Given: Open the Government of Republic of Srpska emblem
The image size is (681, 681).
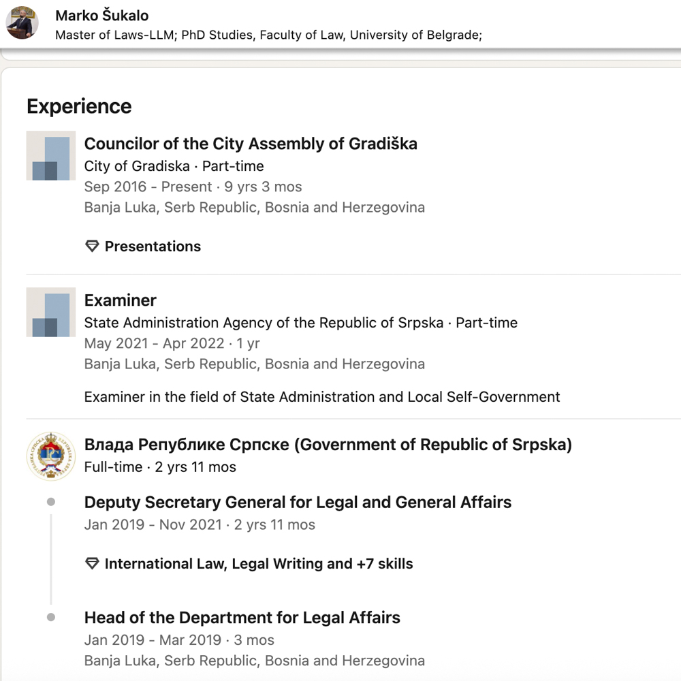Looking at the screenshot, I should (51, 456).
